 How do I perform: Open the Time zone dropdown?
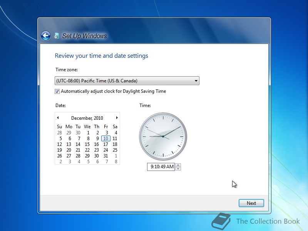click(127, 81)
